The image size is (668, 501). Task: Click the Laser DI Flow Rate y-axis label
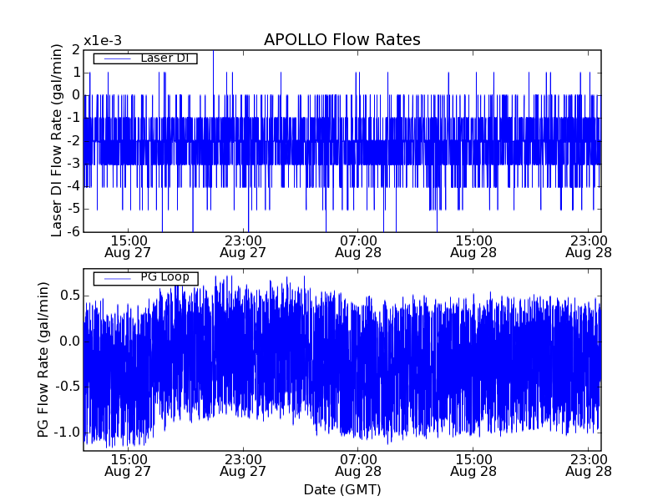(57, 141)
